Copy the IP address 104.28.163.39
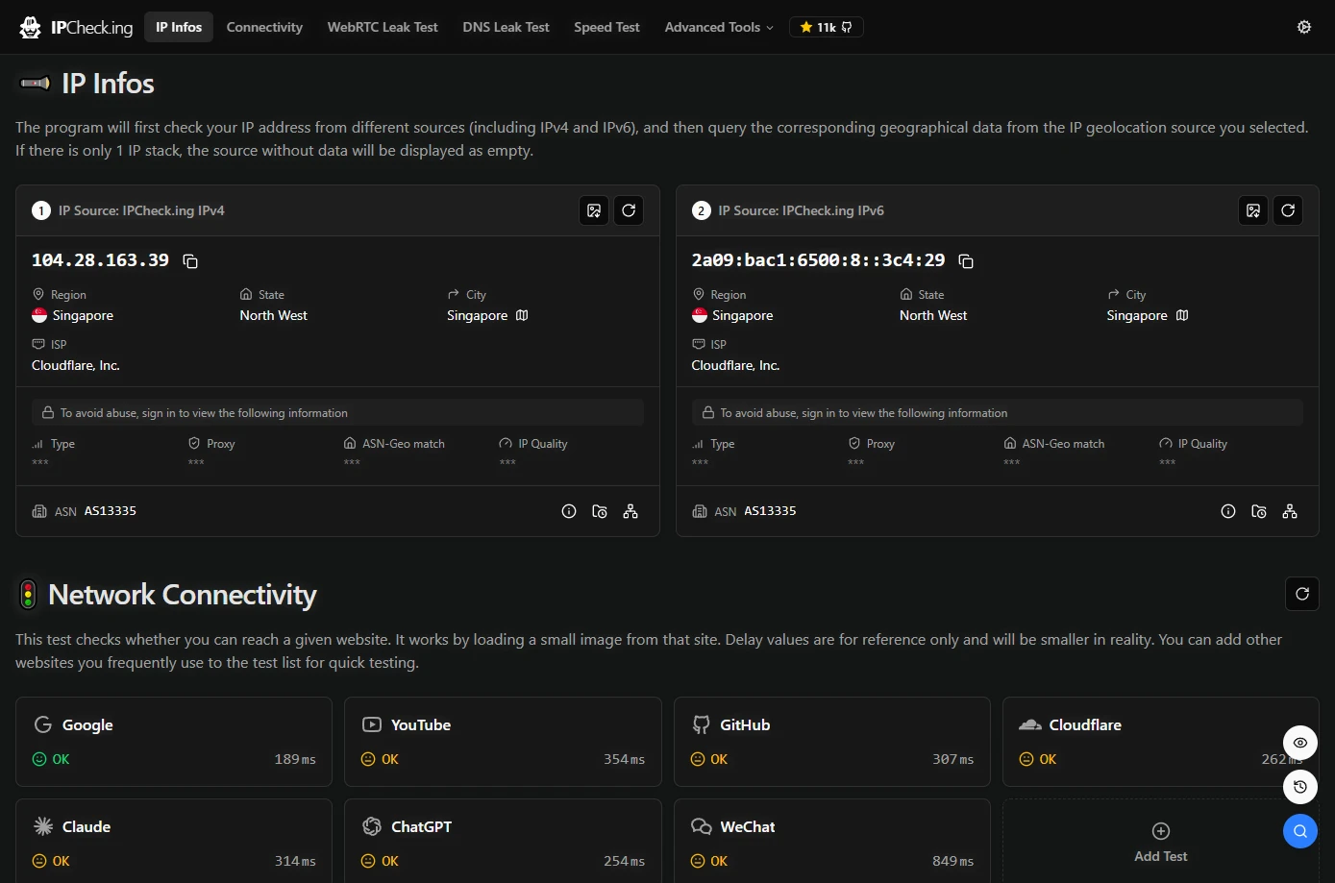 pyautogui.click(x=190, y=261)
